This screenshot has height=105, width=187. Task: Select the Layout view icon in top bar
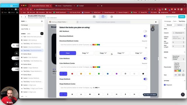click(x=103, y=17)
